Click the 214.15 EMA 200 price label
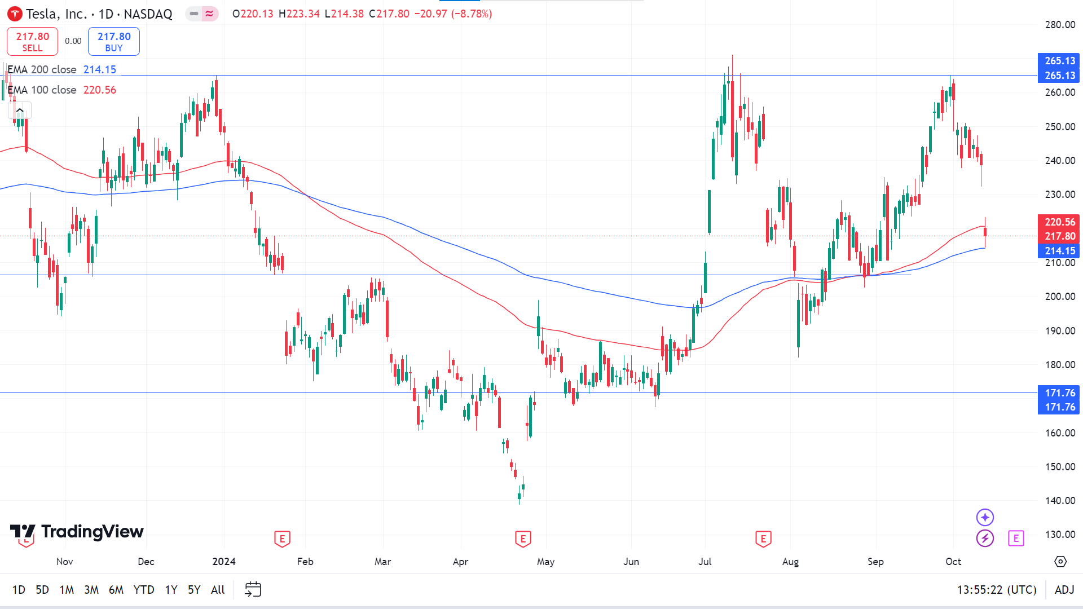1083x609 pixels. pyautogui.click(x=1059, y=251)
